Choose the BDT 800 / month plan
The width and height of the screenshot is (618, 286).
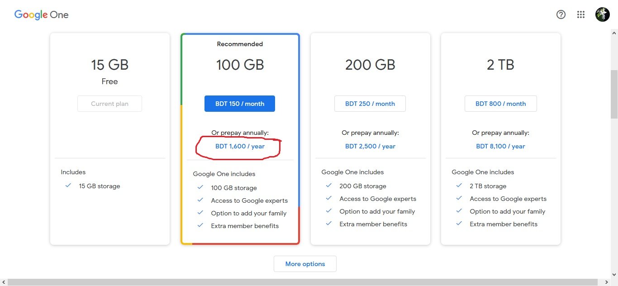pos(500,104)
